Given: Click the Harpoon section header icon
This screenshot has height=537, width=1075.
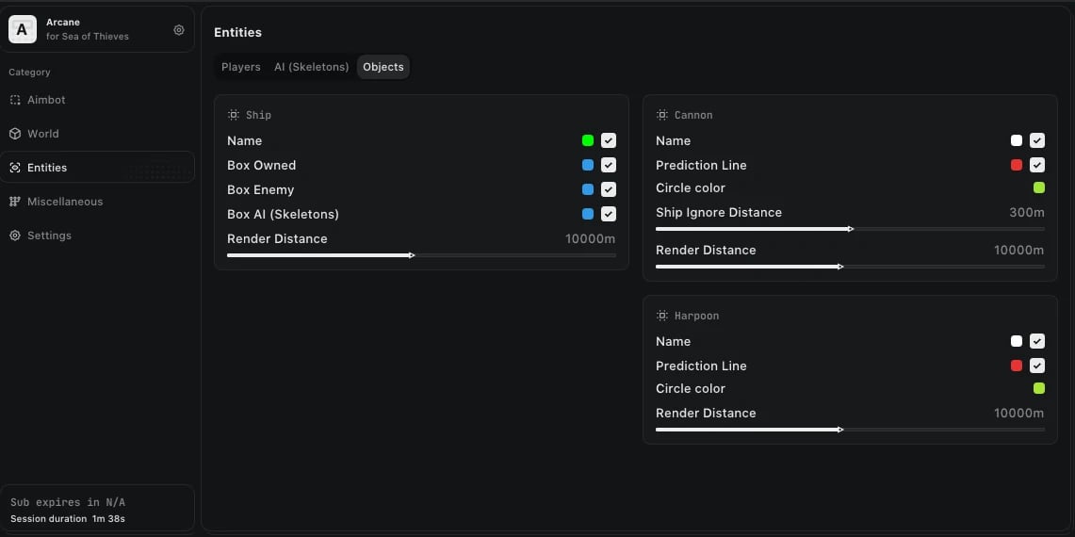Looking at the screenshot, I should [661, 317].
